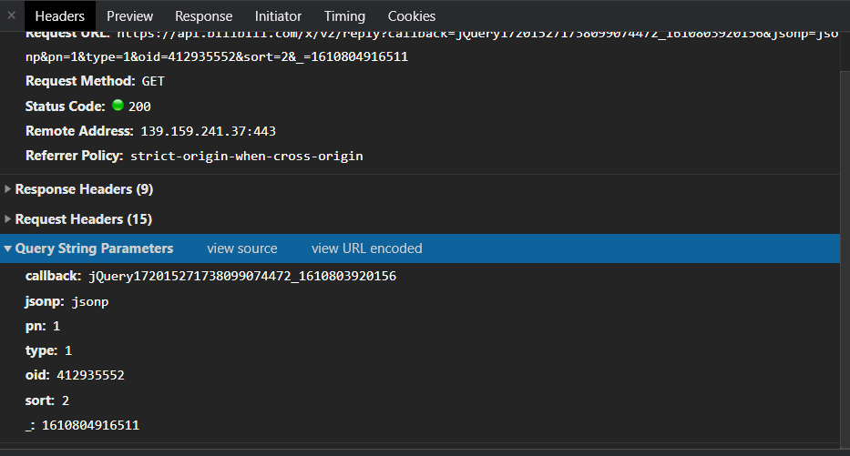Expand the Request Headers section
850x456 pixels.
tap(83, 219)
